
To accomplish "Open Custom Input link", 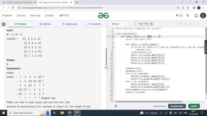I will point(159,106).
